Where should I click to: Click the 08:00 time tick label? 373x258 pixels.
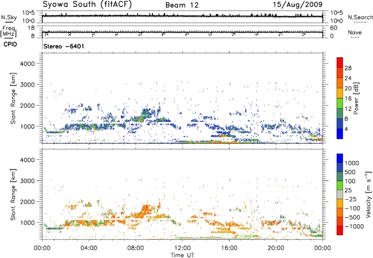pyautogui.click(x=136, y=248)
